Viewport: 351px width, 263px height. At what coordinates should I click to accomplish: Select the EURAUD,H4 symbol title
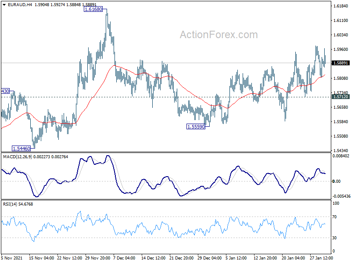(20, 4)
